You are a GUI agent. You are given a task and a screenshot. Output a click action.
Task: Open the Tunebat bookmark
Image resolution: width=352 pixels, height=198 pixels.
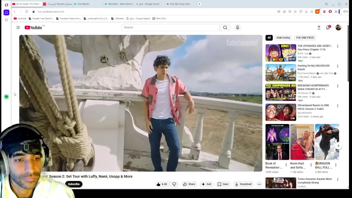68,18
